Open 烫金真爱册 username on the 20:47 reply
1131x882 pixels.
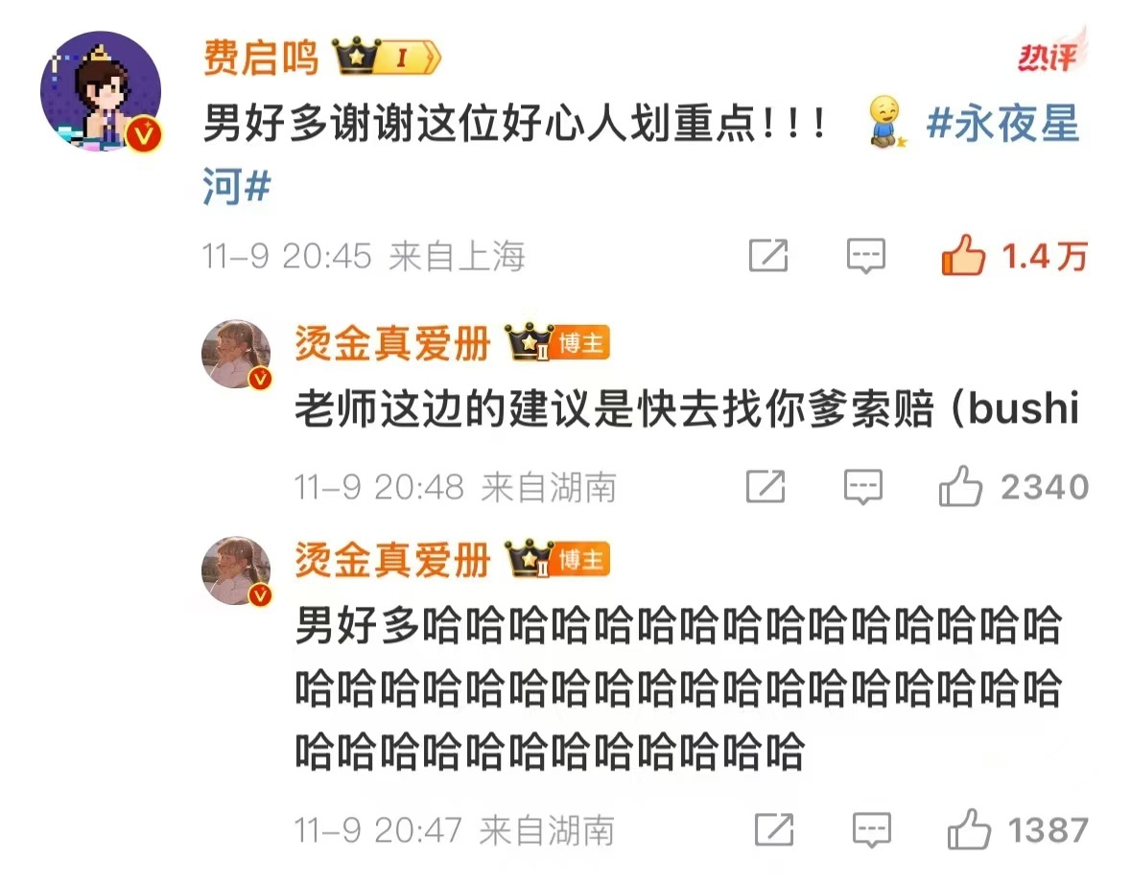point(392,559)
